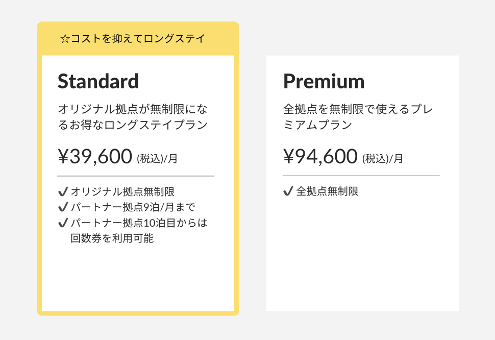Click (税込)/月 next to ¥39,600
The height and width of the screenshot is (340, 495).
click(157, 159)
